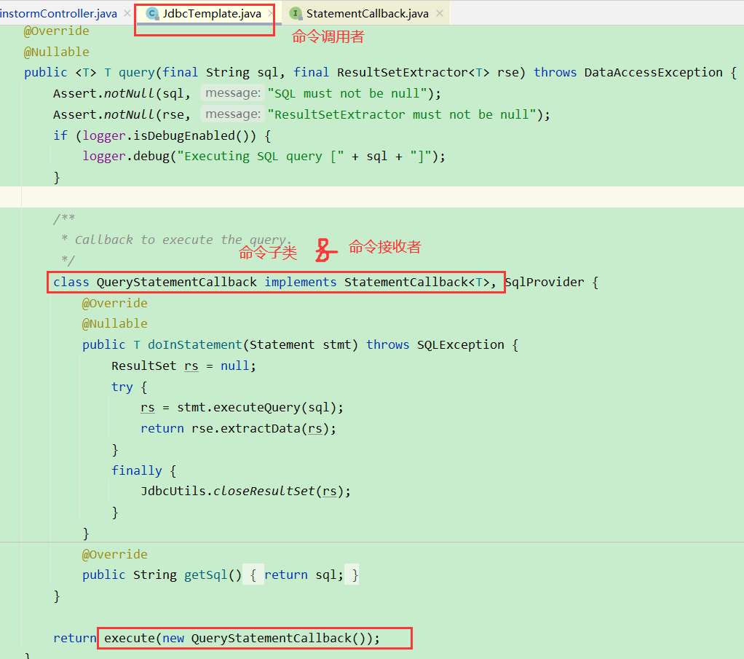Click the @Override annotation above doInStatement
744x659 pixels.
click(114, 303)
